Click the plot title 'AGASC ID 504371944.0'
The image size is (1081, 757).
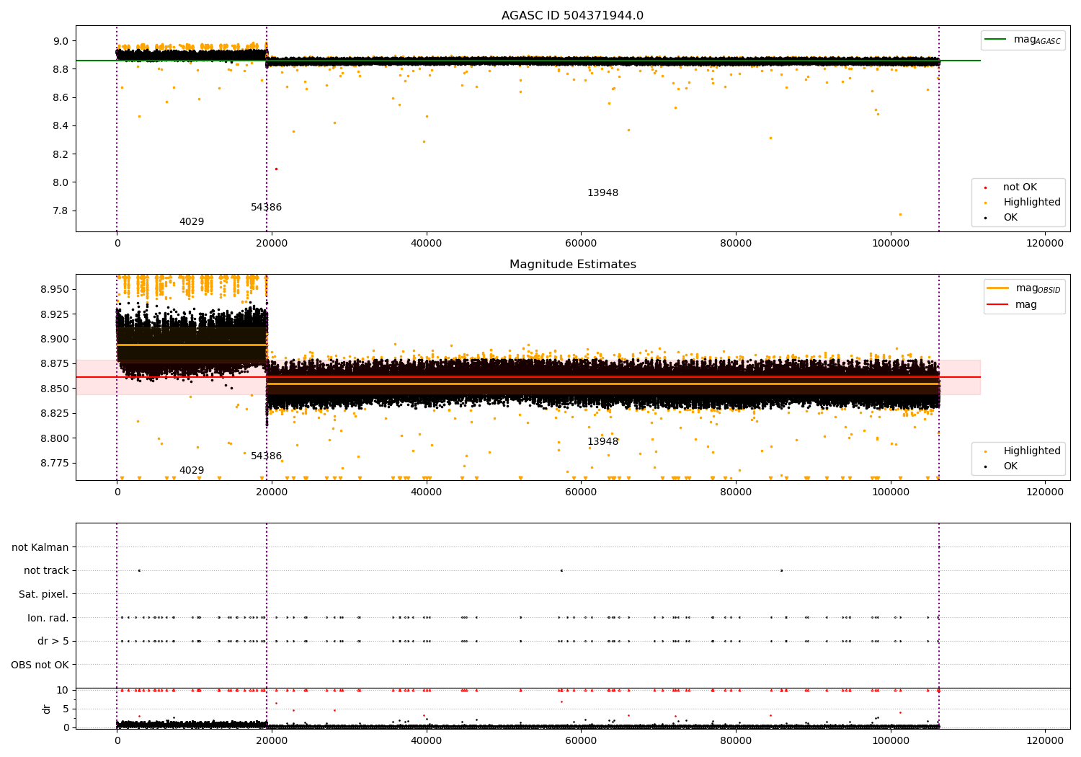pyautogui.click(x=572, y=16)
